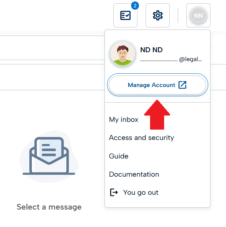Click the external link icon in Manage Account
Viewport: 226px width, 227px height.
coord(182,85)
